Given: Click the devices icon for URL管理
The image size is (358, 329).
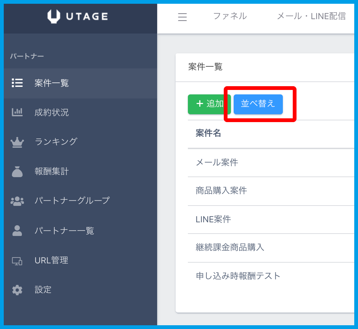Looking at the screenshot, I should coord(17,261).
